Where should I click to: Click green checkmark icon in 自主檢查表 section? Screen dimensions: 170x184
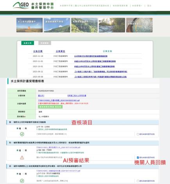pyautogui.click(x=22, y=134)
